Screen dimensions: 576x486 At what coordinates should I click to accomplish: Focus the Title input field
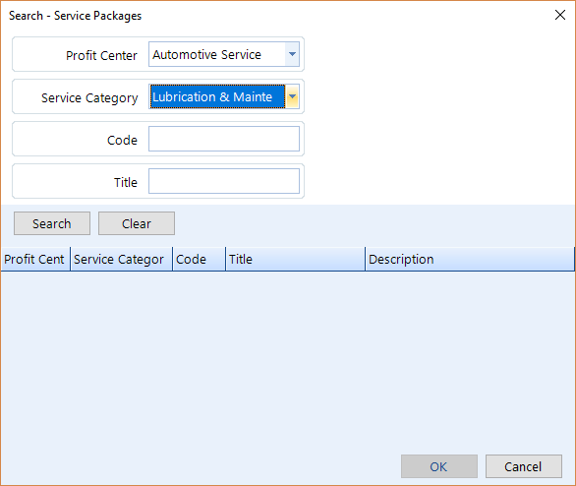224,181
